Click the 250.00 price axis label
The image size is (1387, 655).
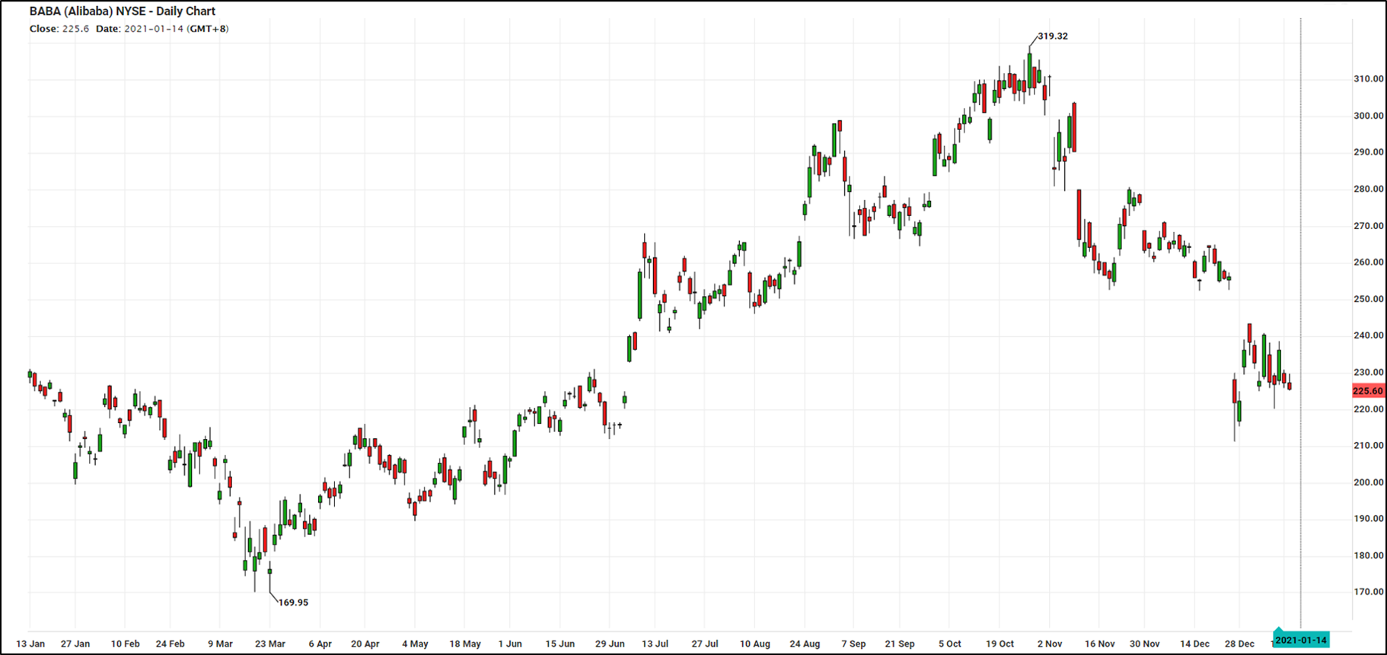(x=1368, y=299)
